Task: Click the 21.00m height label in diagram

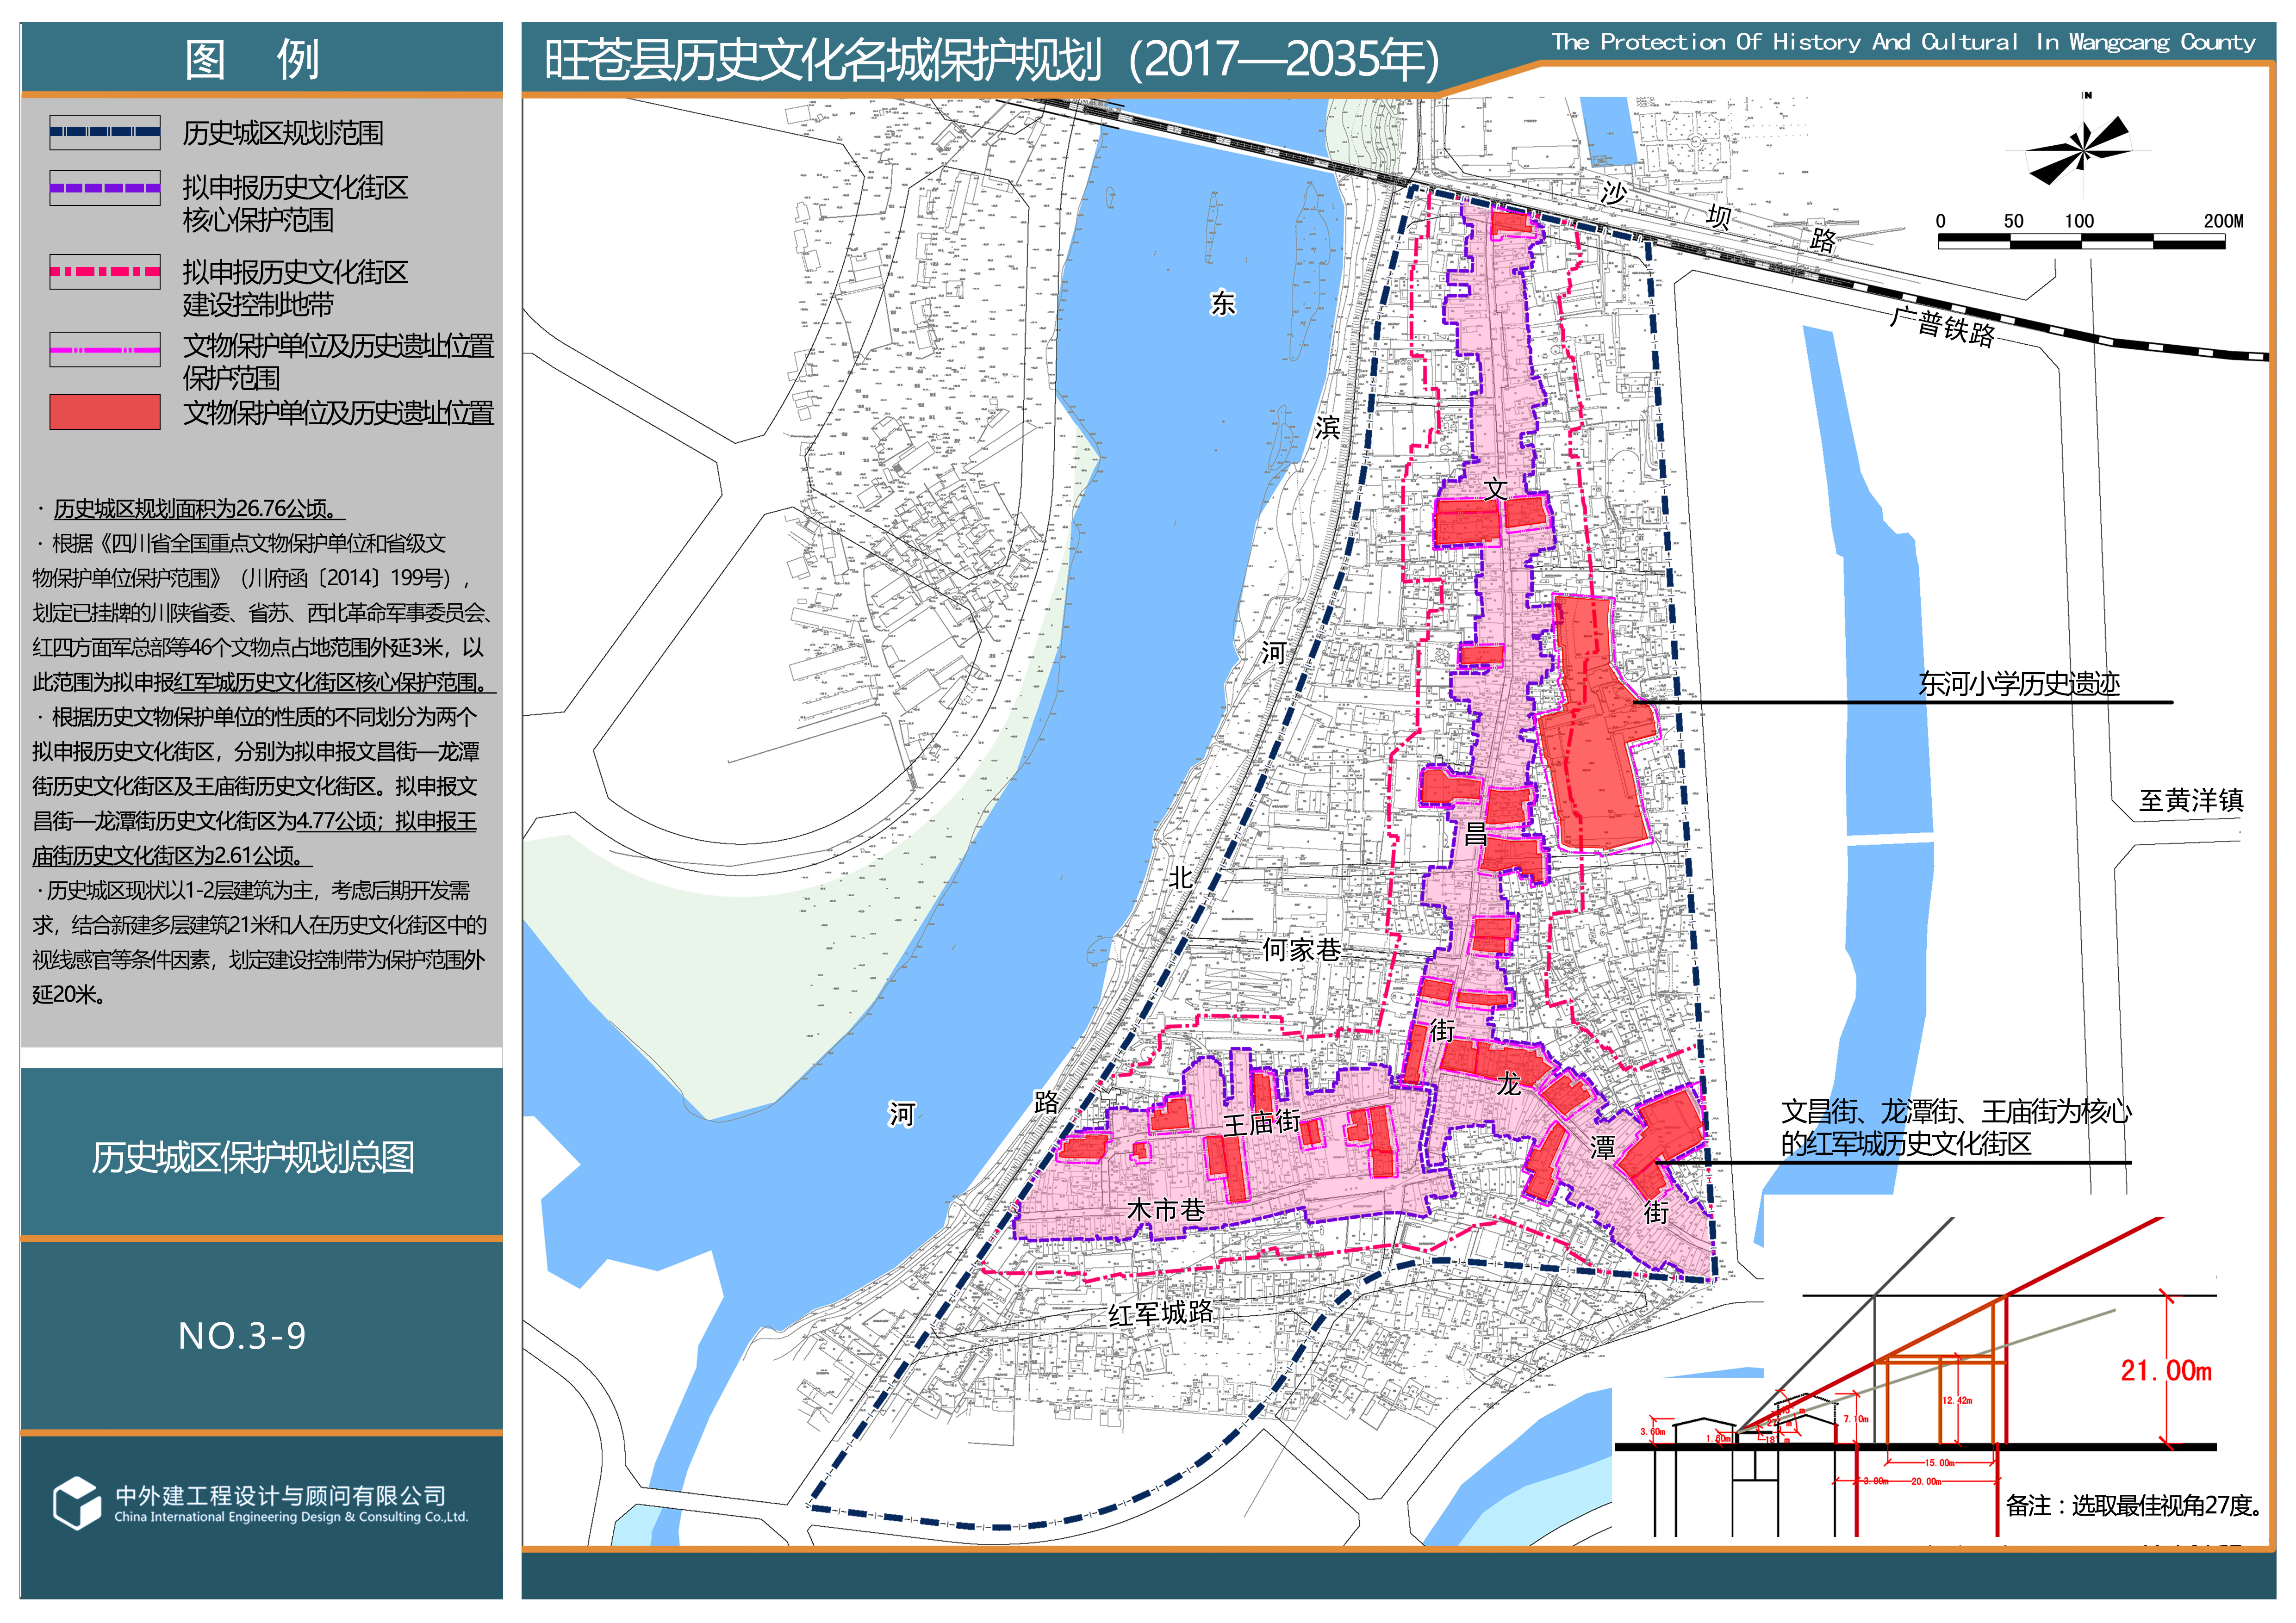Action: [x=2165, y=1370]
